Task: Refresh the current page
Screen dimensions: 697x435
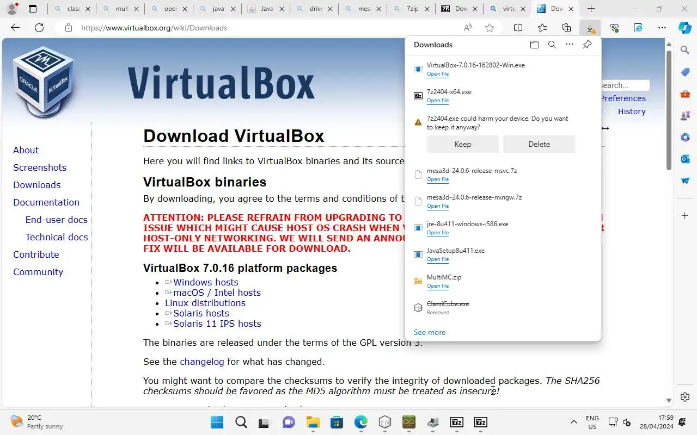Action: 39,28
